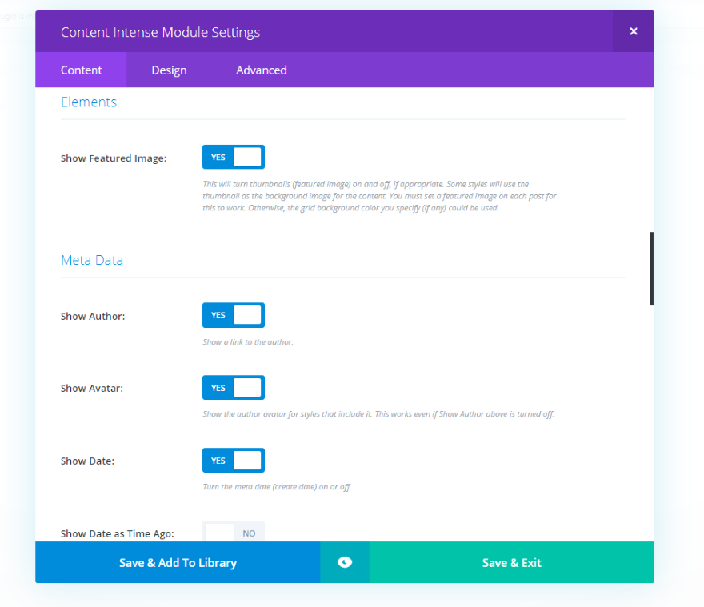Collapse the Elements section heading

point(89,102)
